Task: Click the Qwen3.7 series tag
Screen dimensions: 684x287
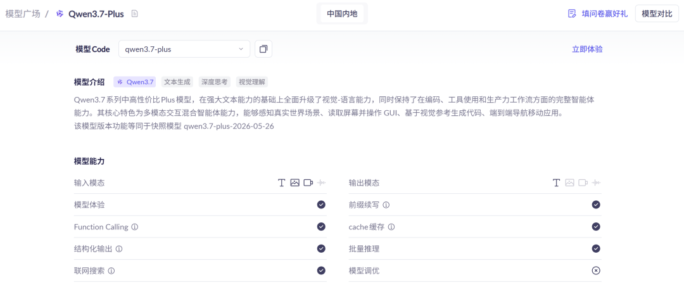Action: pos(135,82)
